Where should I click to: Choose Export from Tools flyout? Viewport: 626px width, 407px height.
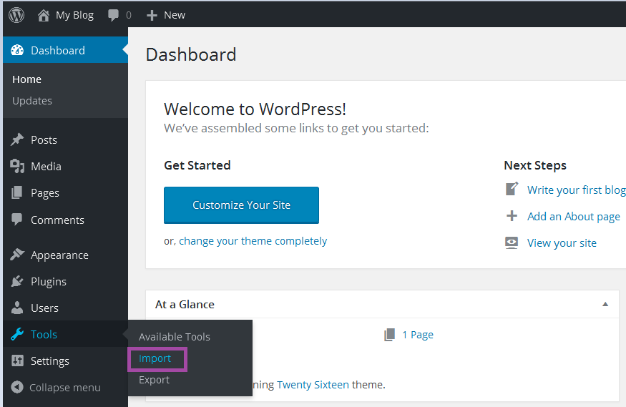coord(154,380)
